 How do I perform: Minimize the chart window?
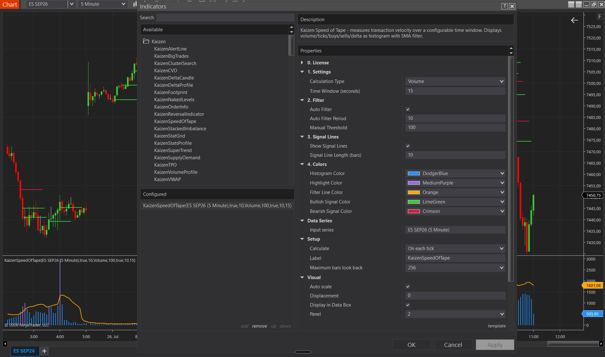(586, 4)
